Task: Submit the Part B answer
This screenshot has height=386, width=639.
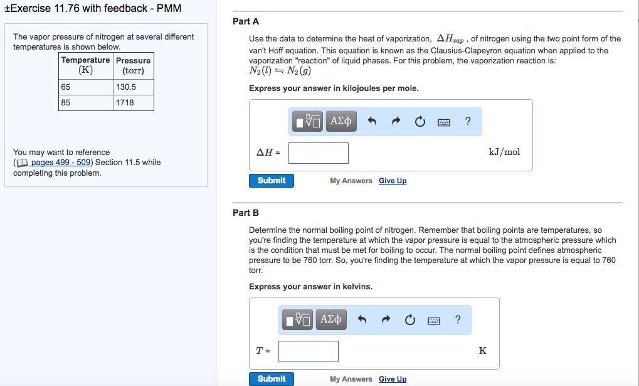Action: pyautogui.click(x=271, y=379)
